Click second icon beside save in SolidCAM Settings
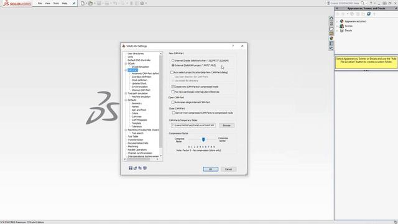398x224 pixels. coord(136,168)
